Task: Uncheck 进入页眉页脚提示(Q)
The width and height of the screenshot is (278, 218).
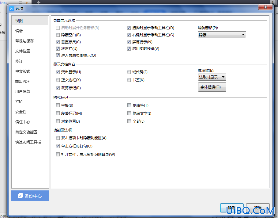Action: click(x=58, y=55)
